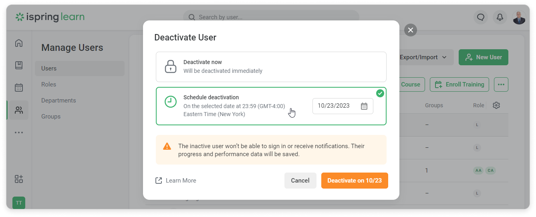This screenshot has height=217, width=536.
Task: Open the Roles section in Manage Users
Action: click(x=49, y=84)
